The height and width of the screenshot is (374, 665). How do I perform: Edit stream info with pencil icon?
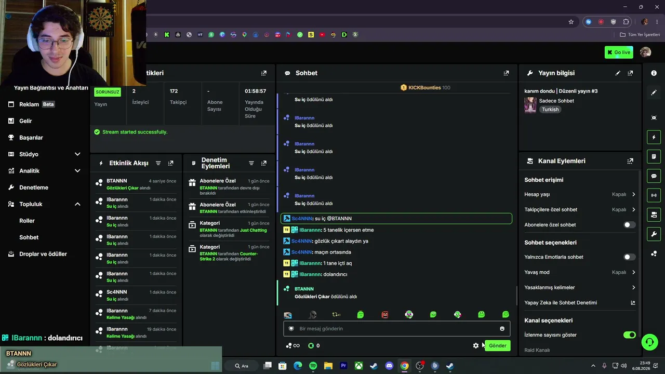click(618, 73)
